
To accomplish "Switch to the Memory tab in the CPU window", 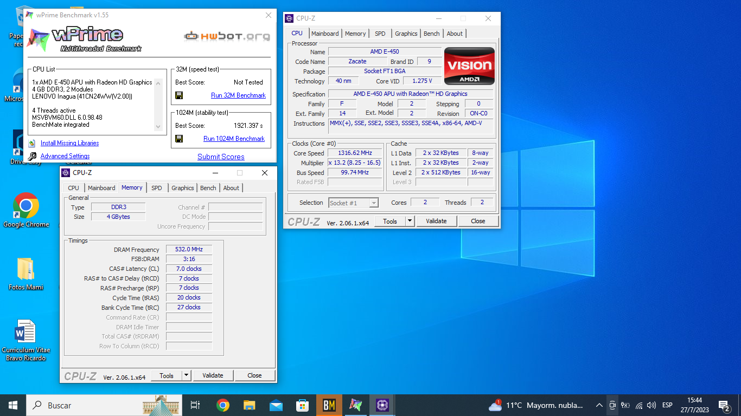I will coord(355,34).
